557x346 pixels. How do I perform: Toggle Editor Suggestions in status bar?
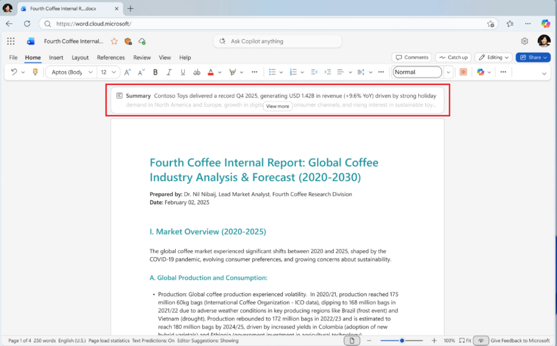[x=208, y=341]
